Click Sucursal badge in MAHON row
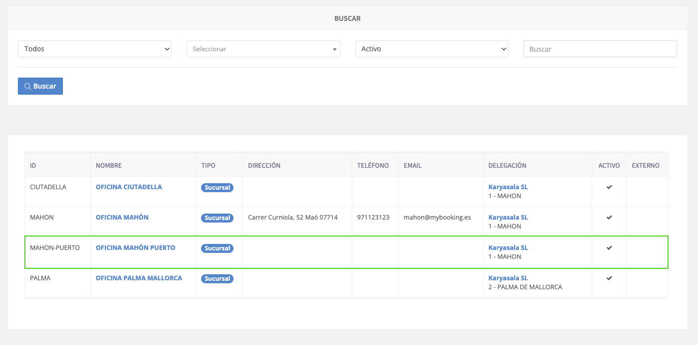Screen dimensions: 698x345 [218, 218]
